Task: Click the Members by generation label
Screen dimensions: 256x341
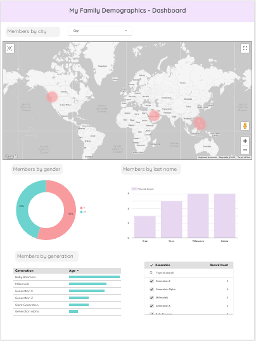Action: (x=45, y=256)
